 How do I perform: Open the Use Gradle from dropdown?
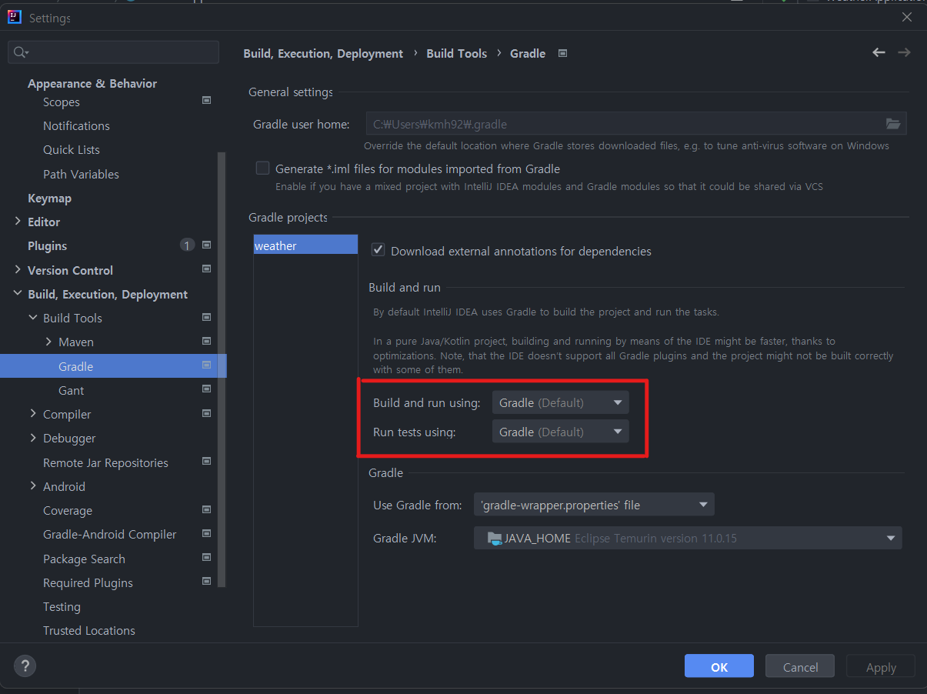(594, 505)
